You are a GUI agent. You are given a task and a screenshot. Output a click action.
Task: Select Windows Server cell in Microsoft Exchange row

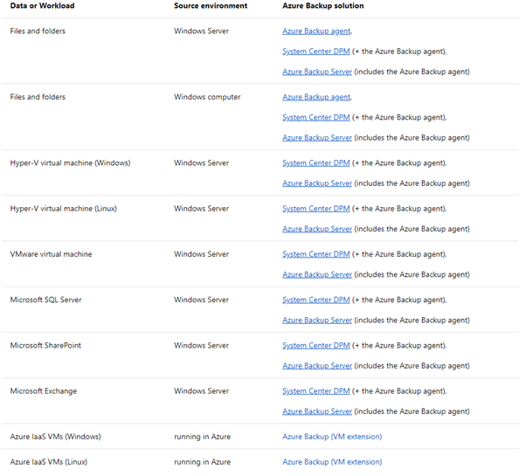(201, 391)
